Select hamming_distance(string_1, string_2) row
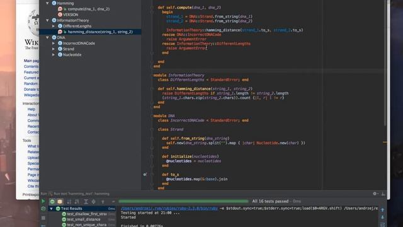403x227 pixels. (x=90, y=32)
